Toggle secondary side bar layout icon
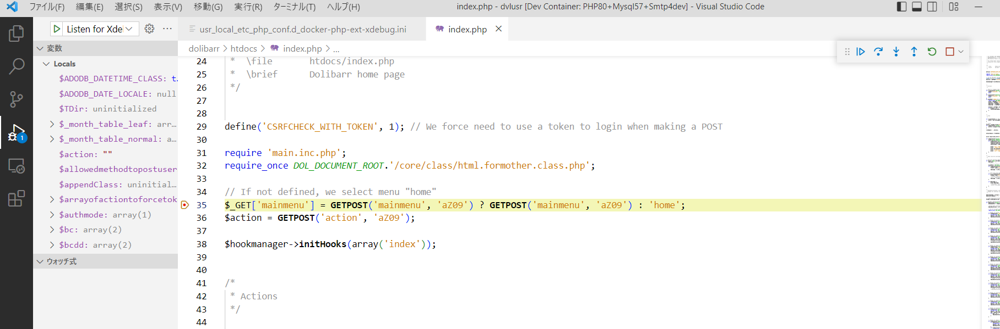Screen dimensions: 1000x329 point(932,7)
